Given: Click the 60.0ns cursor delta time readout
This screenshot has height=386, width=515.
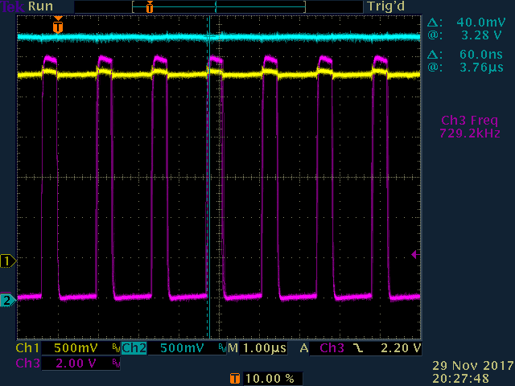Looking at the screenshot, I should pos(481,54).
